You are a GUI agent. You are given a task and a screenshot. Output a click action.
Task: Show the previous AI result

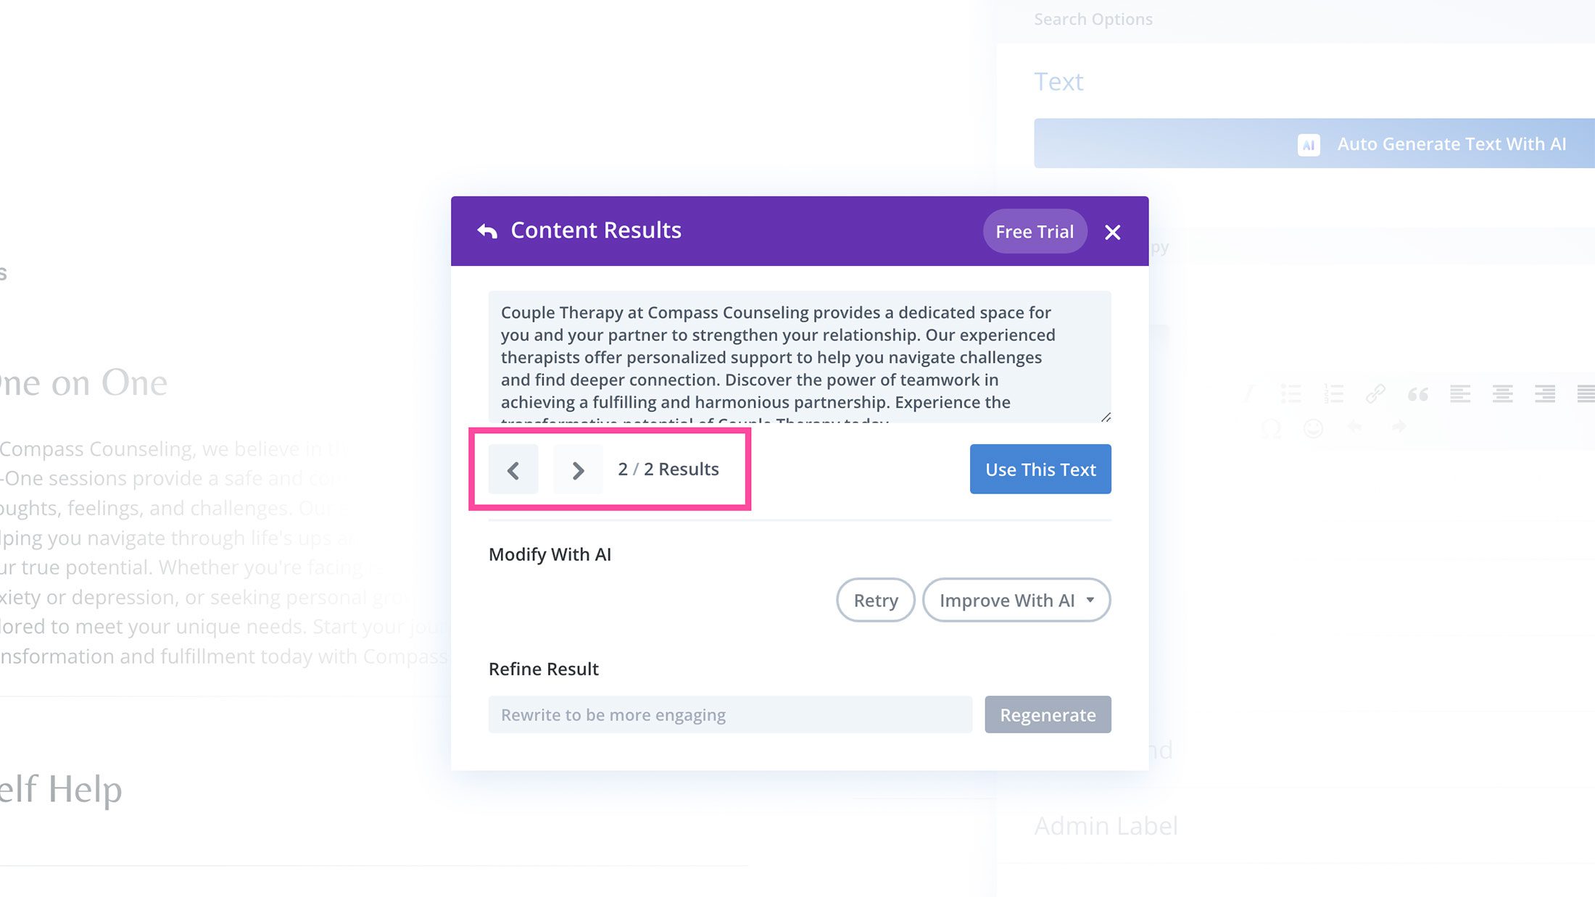[x=513, y=470]
